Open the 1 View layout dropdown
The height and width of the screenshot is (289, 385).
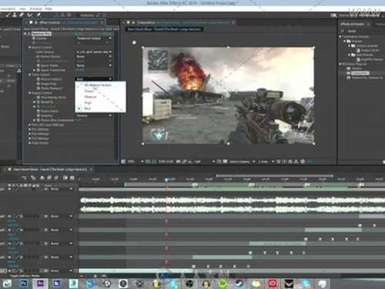tap(266, 162)
